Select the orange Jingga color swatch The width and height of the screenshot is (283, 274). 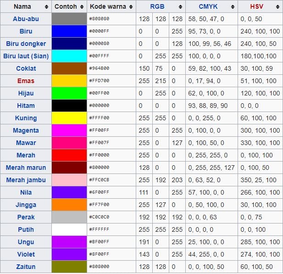(x=69, y=205)
